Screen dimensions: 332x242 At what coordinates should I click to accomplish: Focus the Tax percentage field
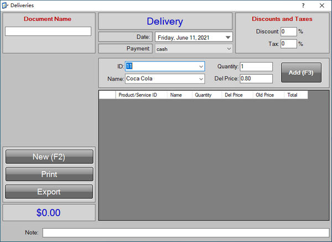click(x=288, y=44)
